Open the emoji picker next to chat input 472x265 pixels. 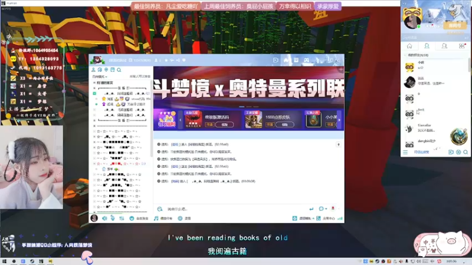[160, 209]
